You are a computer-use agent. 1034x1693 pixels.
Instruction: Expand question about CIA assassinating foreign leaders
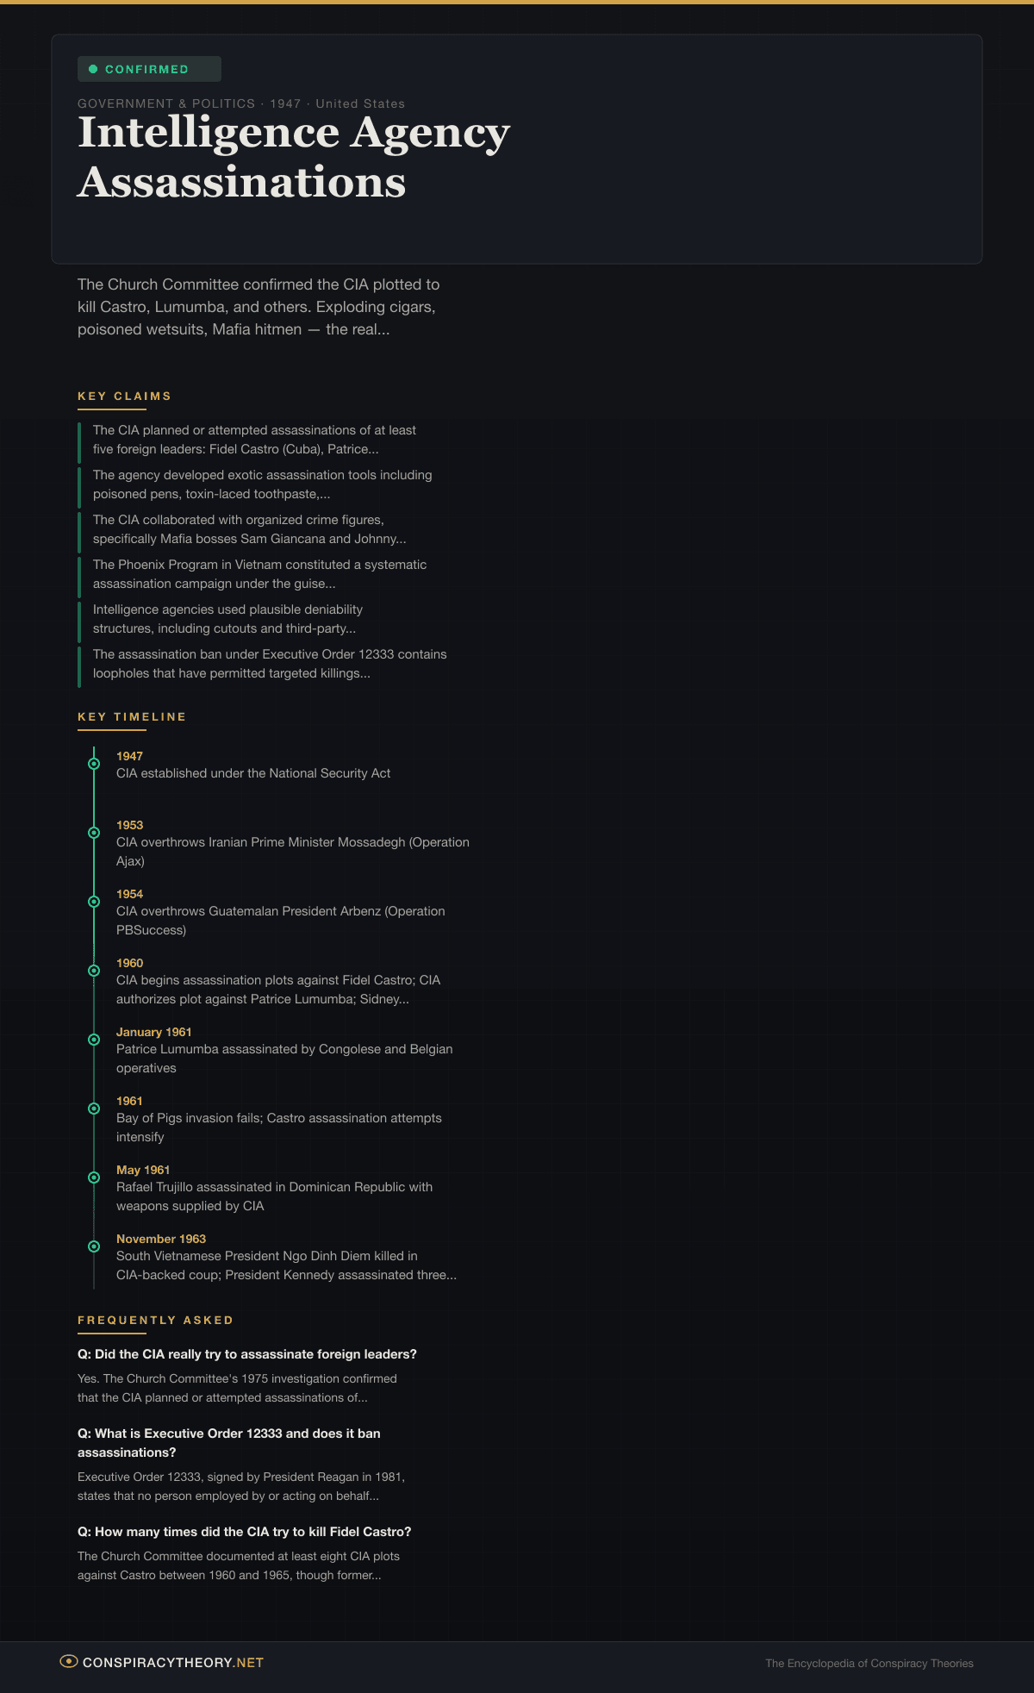247,1354
